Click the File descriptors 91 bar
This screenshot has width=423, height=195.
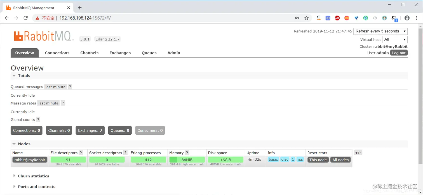pos(68,160)
